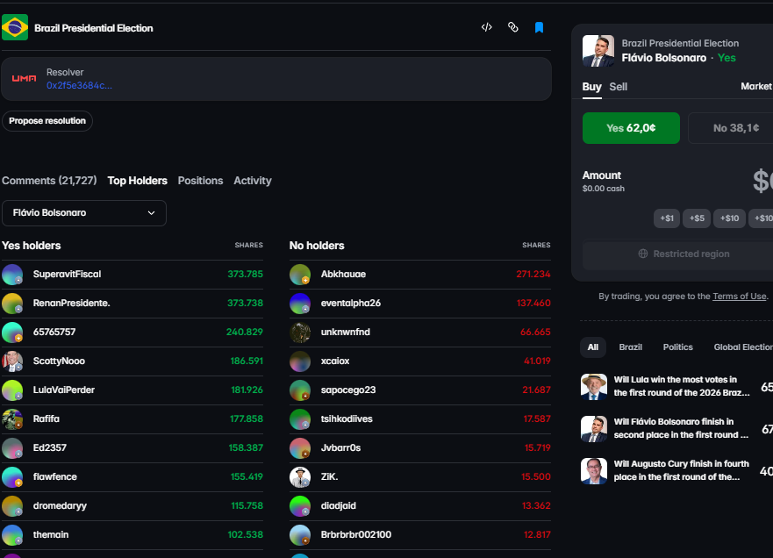
Task: Open the LulaVaiPerder username
Action: pos(64,390)
